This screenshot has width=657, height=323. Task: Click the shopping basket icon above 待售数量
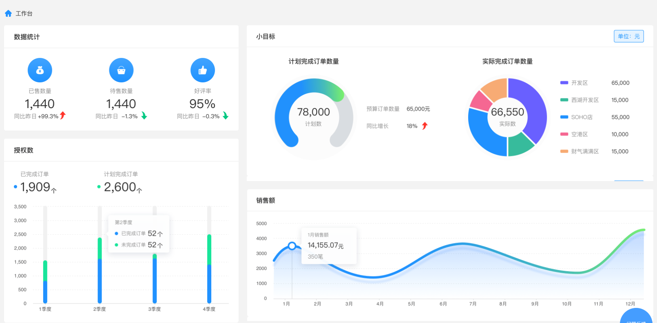tap(121, 70)
